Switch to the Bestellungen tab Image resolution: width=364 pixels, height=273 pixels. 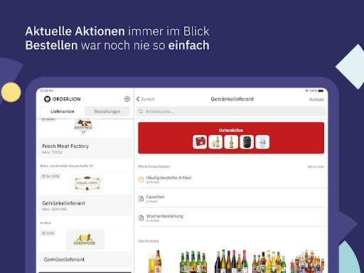107,112
